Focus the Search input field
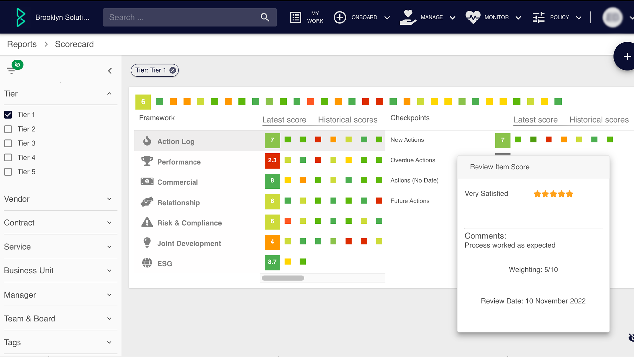This screenshot has height=357, width=634. (x=190, y=17)
